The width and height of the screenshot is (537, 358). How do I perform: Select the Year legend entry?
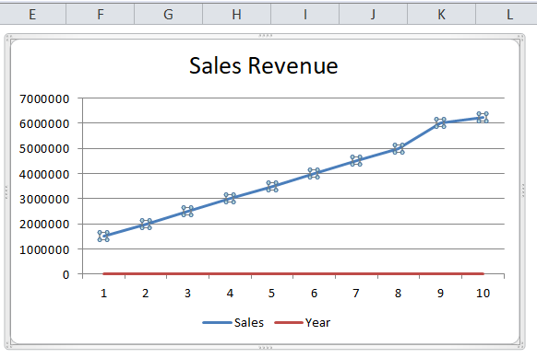coord(303,322)
